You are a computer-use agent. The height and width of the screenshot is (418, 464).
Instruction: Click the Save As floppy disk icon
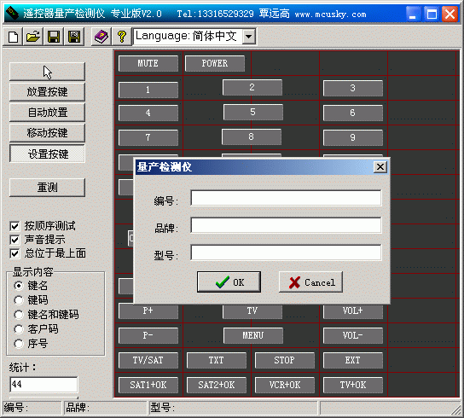click(x=74, y=37)
